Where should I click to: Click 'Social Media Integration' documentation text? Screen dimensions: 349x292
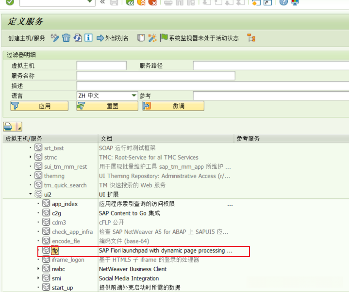click(x=129, y=278)
